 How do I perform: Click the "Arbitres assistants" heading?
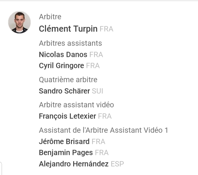point(70,43)
